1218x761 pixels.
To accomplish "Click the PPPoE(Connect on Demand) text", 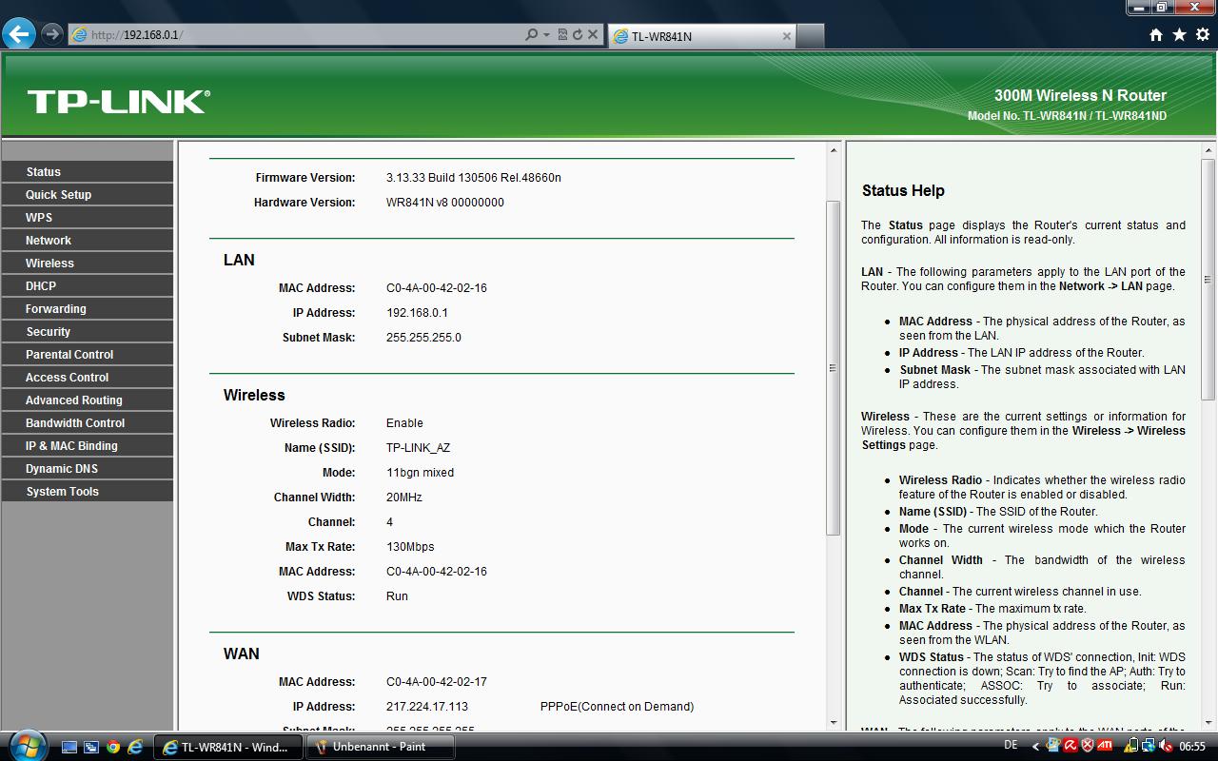I will pyautogui.click(x=617, y=707).
